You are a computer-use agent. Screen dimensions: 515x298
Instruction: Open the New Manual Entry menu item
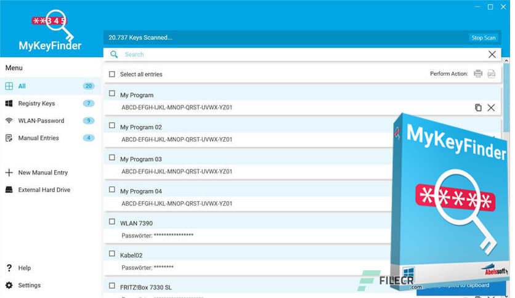click(x=50, y=172)
